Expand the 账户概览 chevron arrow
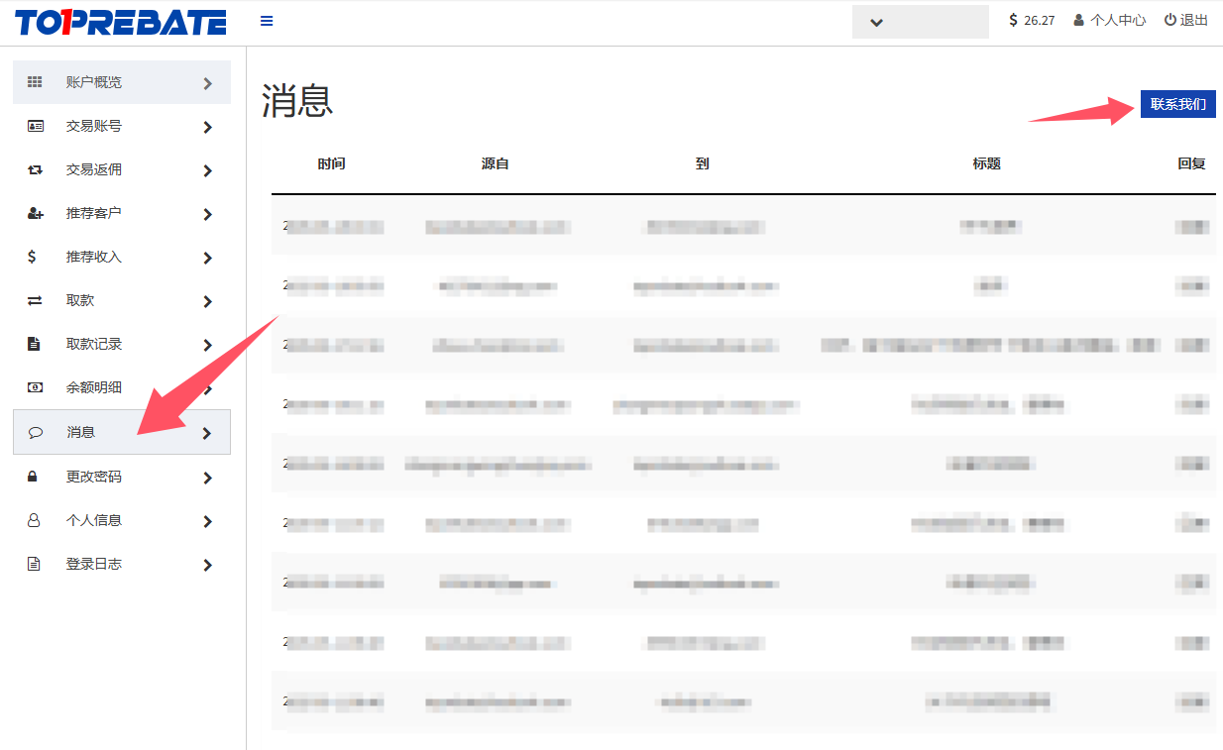The width and height of the screenshot is (1223, 750). click(207, 83)
